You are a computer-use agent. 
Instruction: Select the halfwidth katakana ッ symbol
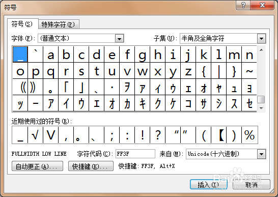tap(20, 103)
